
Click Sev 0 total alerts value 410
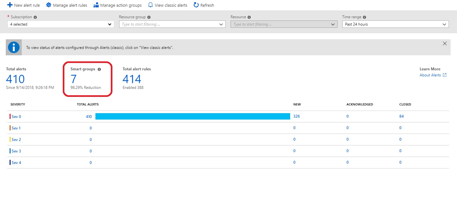click(89, 117)
